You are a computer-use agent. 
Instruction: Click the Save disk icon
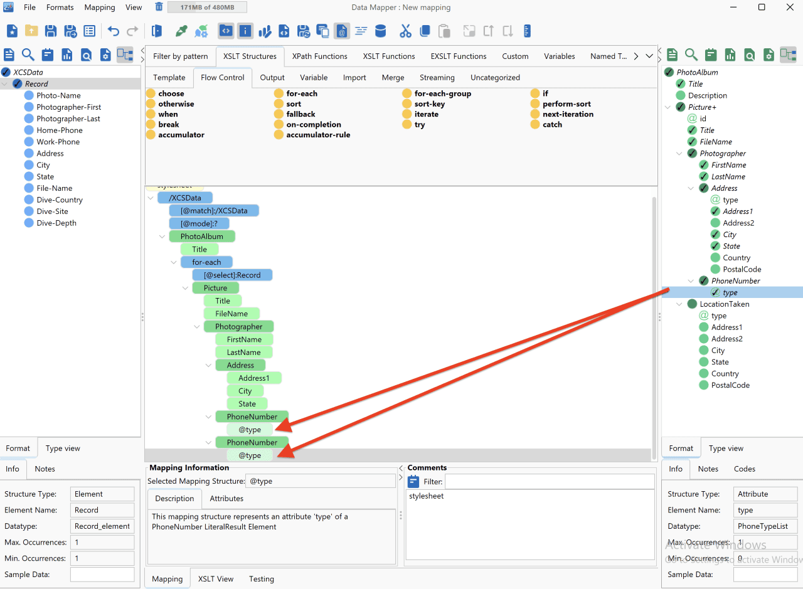[x=51, y=31]
